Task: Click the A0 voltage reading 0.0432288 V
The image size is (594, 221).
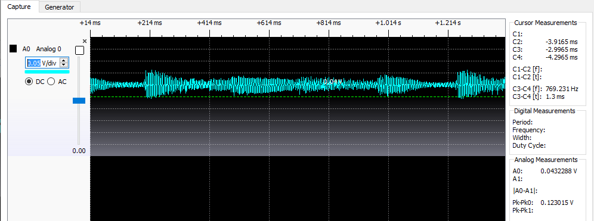Action: pos(559,171)
